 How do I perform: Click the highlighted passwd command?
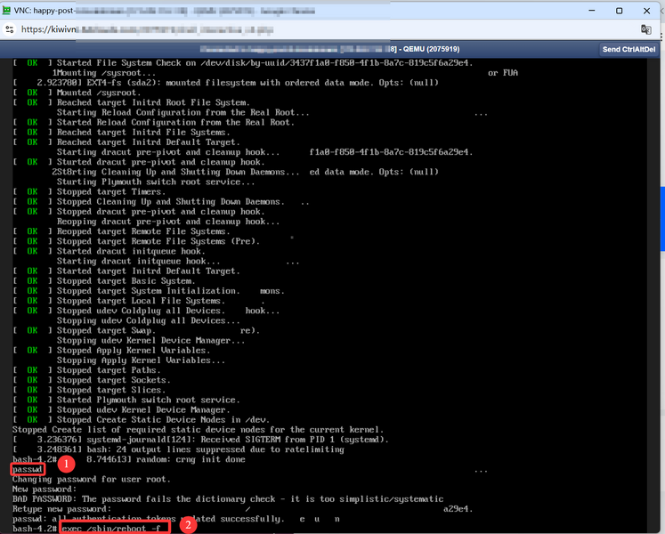tap(28, 469)
